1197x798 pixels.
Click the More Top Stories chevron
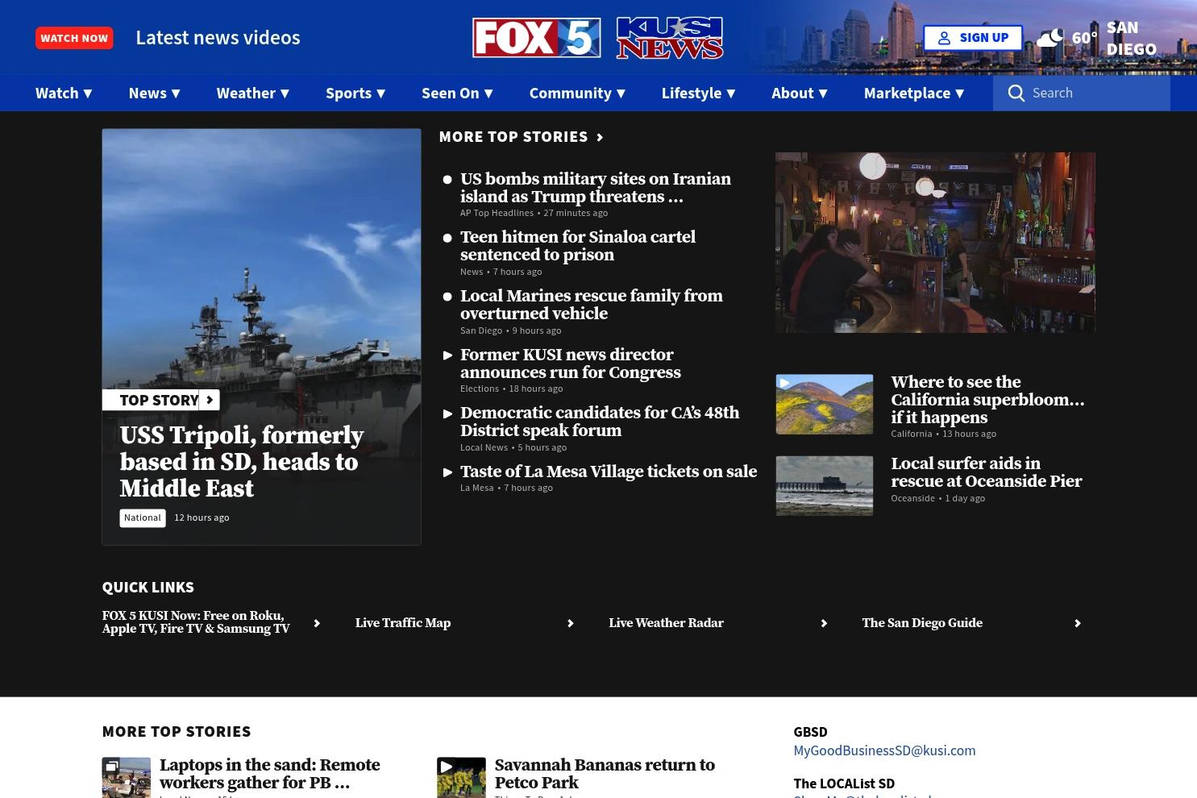coord(600,137)
